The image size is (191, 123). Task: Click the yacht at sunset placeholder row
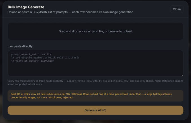[x=32, y=61]
